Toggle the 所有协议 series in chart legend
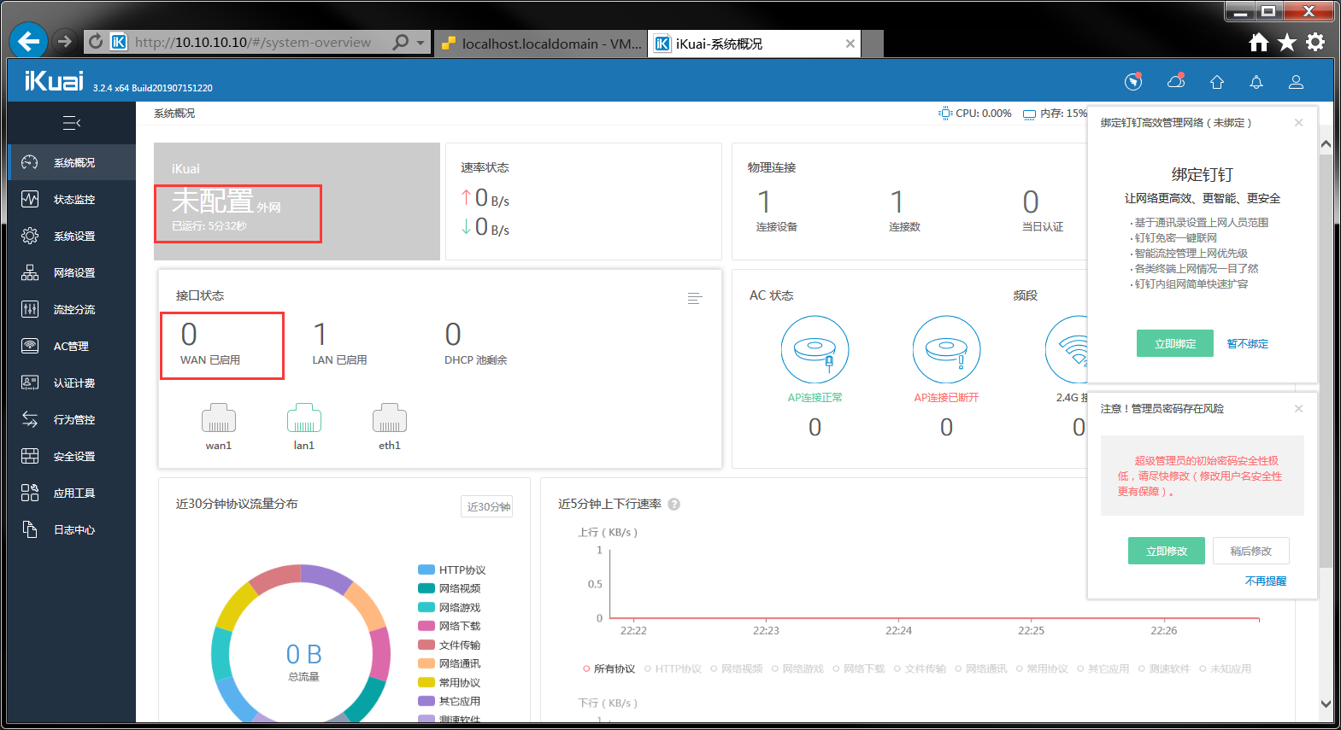 pyautogui.click(x=609, y=669)
